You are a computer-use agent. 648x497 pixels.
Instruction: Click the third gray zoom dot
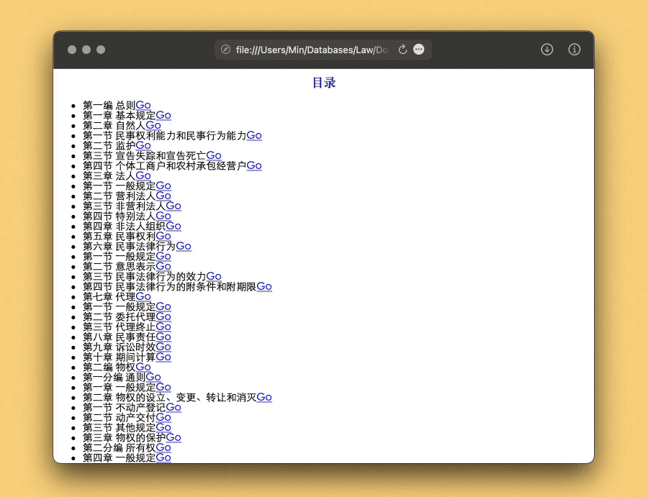101,50
